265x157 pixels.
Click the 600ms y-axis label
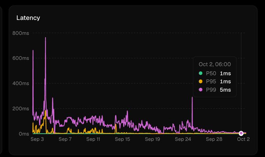click(x=21, y=58)
